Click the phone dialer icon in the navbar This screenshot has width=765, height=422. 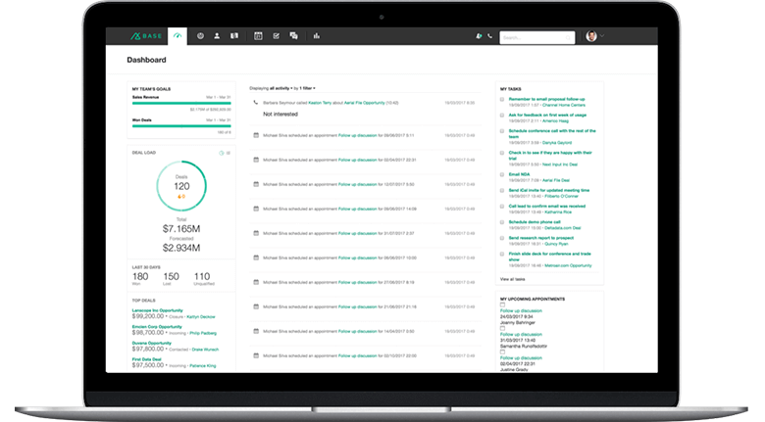[489, 36]
